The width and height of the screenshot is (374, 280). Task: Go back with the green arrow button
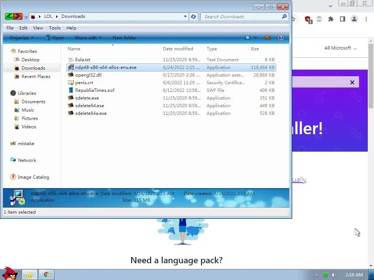[9, 16]
